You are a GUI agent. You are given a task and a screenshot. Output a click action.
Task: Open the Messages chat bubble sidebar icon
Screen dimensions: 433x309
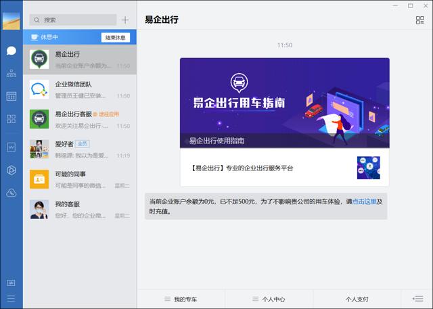(x=12, y=51)
